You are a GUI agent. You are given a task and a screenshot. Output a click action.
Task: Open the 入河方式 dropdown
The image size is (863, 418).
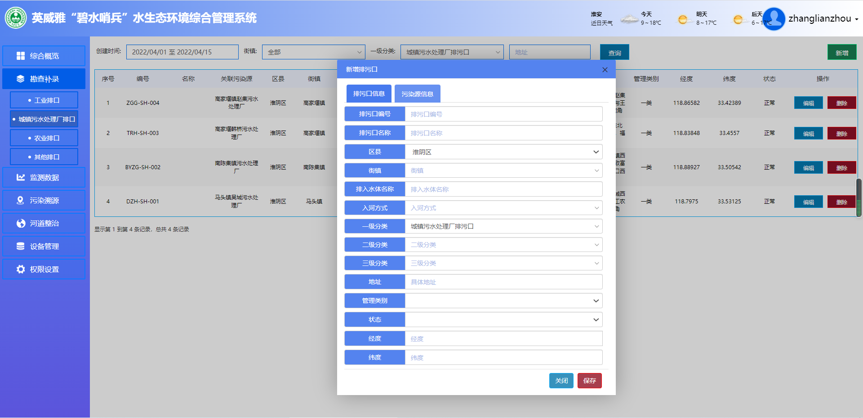tap(503, 208)
